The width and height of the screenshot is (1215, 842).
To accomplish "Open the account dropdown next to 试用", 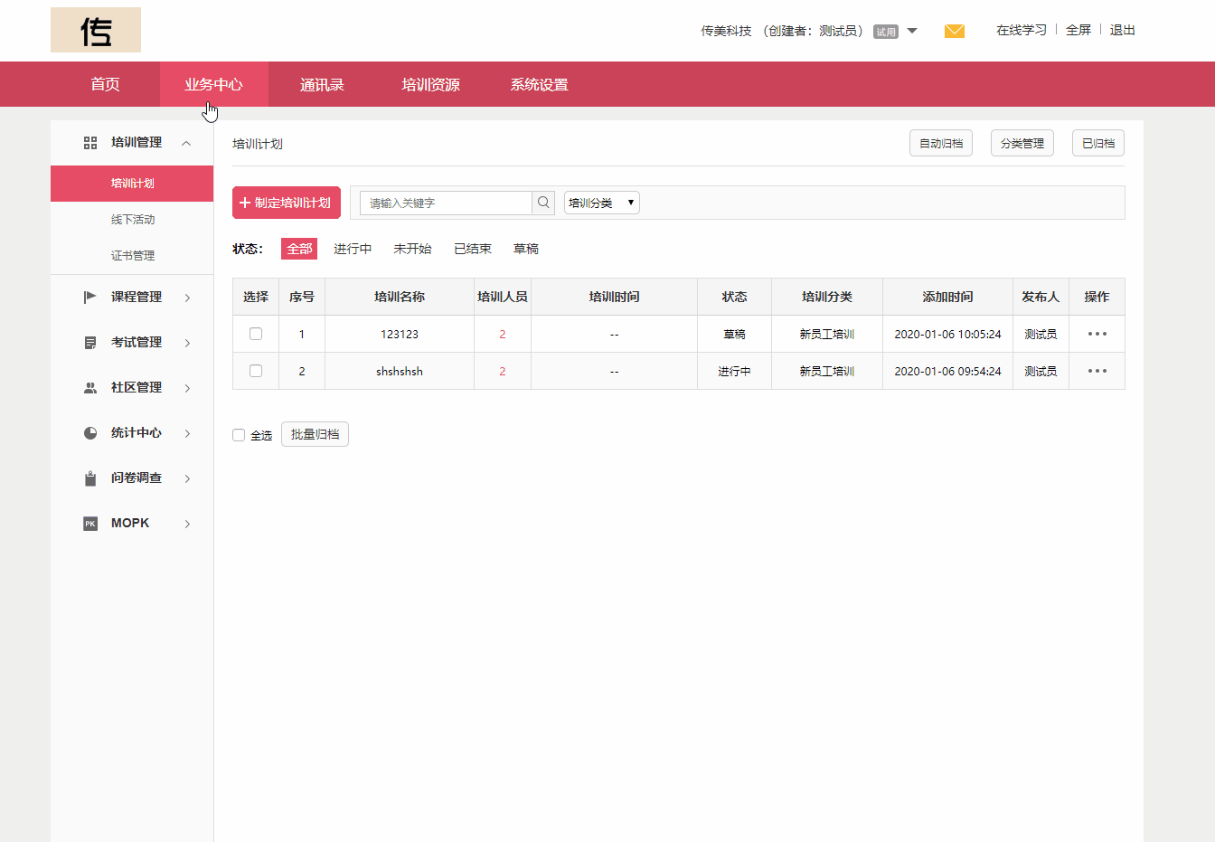I will click(x=912, y=30).
